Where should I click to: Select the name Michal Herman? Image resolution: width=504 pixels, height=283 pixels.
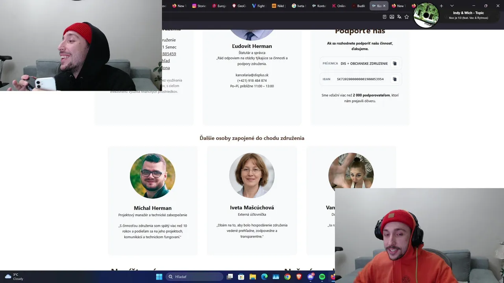point(153,208)
